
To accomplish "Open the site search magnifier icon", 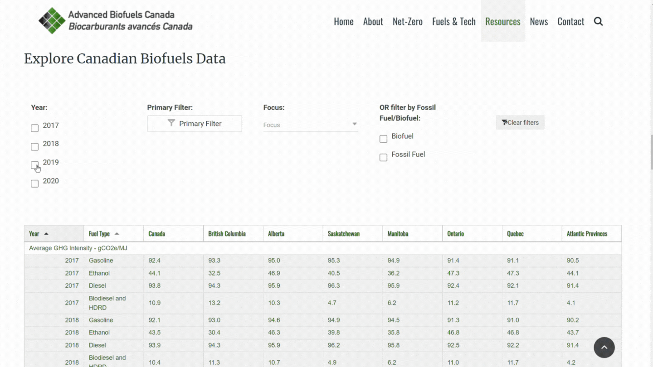I will [x=598, y=21].
